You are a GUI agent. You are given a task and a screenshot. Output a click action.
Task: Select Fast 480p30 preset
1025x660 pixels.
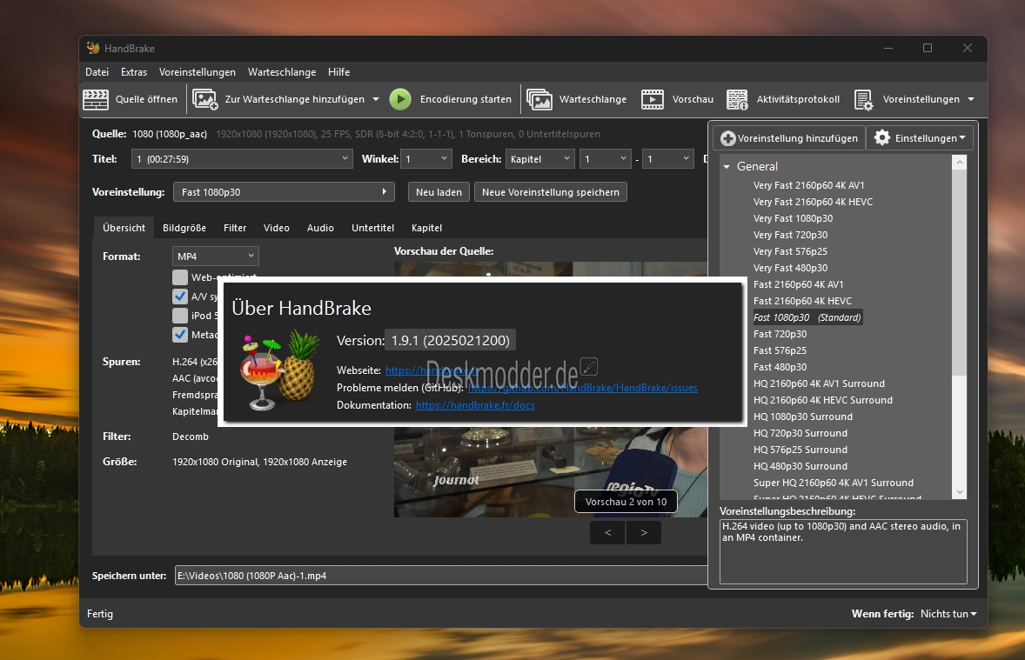click(x=780, y=367)
